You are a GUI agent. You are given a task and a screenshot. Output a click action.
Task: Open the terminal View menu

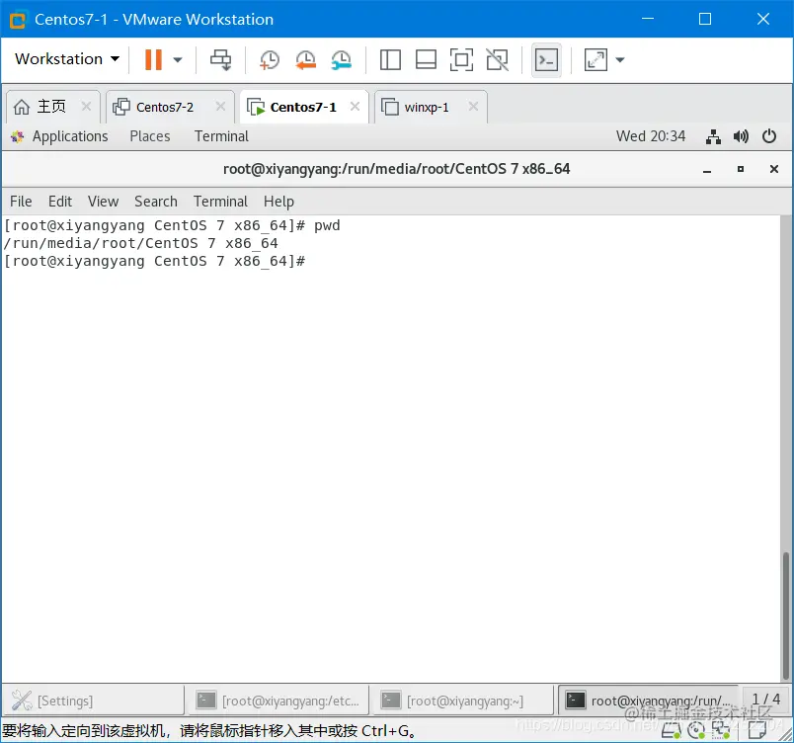[104, 202]
